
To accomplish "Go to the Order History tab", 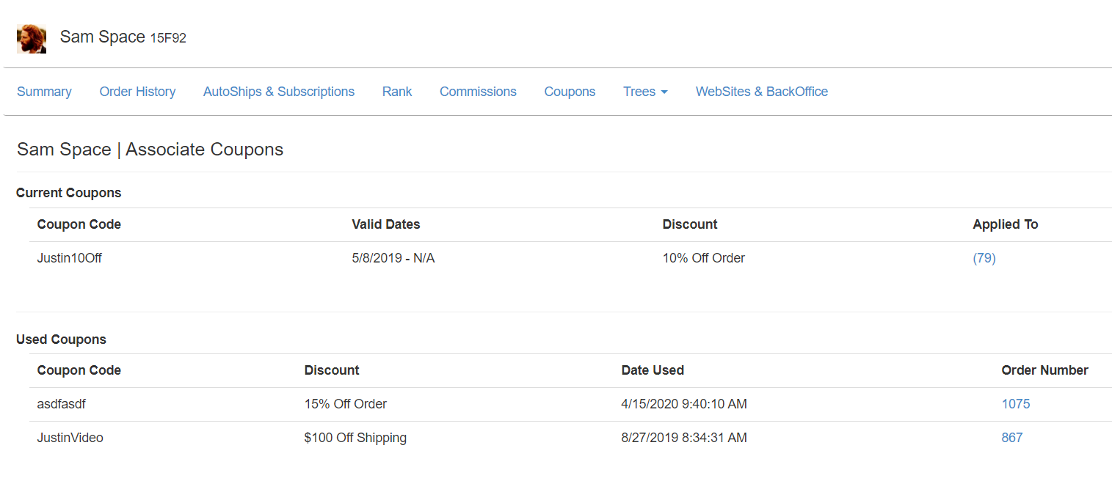I will [x=137, y=92].
